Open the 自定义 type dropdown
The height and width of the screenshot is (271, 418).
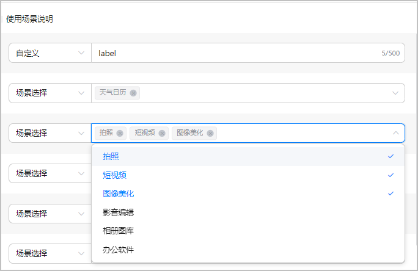click(50, 53)
